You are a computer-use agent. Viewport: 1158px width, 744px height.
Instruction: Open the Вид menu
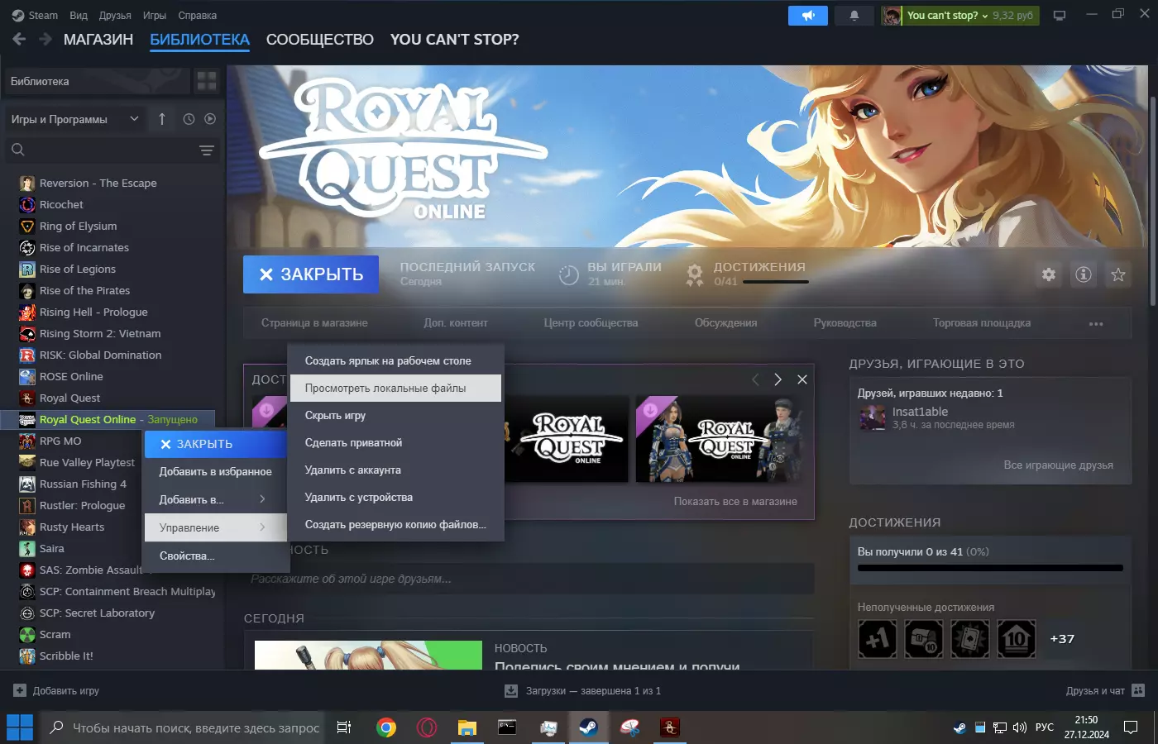click(79, 15)
